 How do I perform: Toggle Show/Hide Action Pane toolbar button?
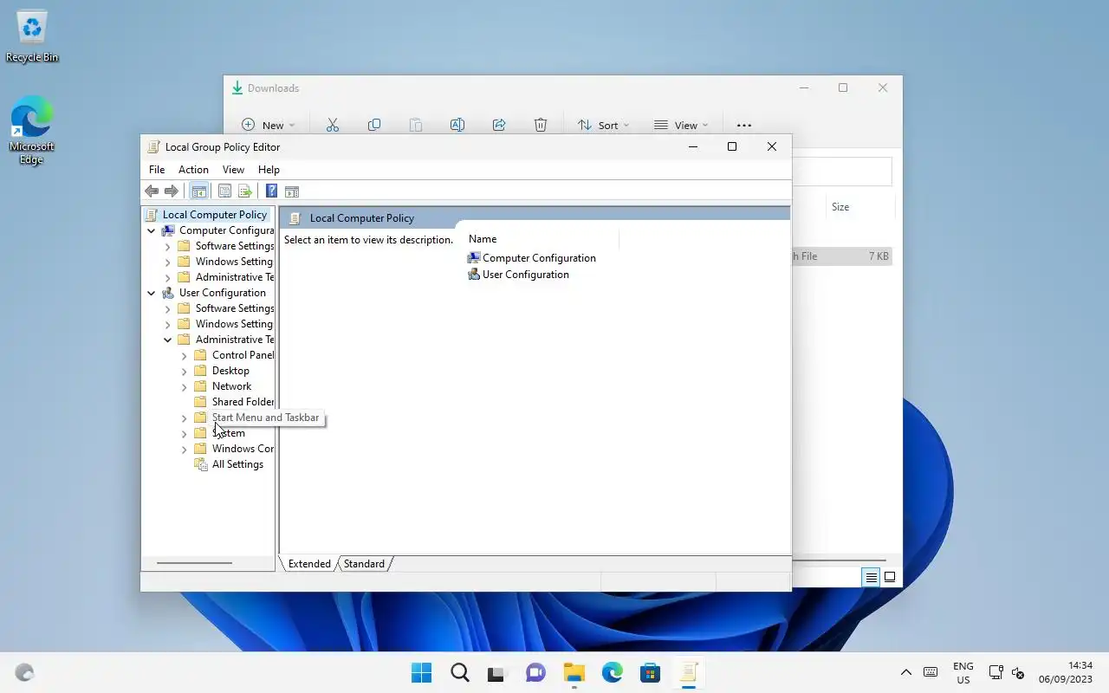coord(292,191)
